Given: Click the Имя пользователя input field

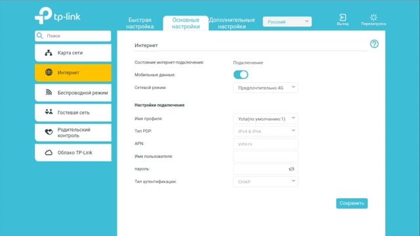Looking at the screenshot, I should click(x=265, y=157).
